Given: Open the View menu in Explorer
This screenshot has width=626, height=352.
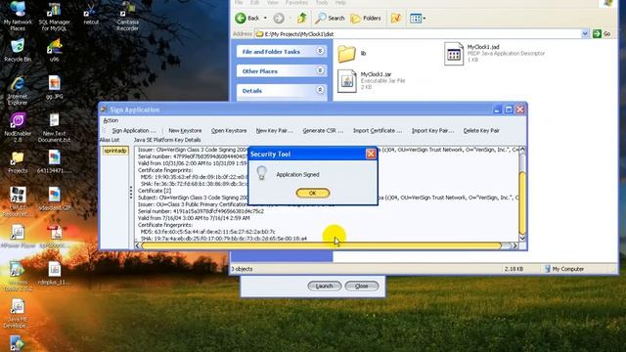Looking at the screenshot, I should pyautogui.click(x=273, y=3).
